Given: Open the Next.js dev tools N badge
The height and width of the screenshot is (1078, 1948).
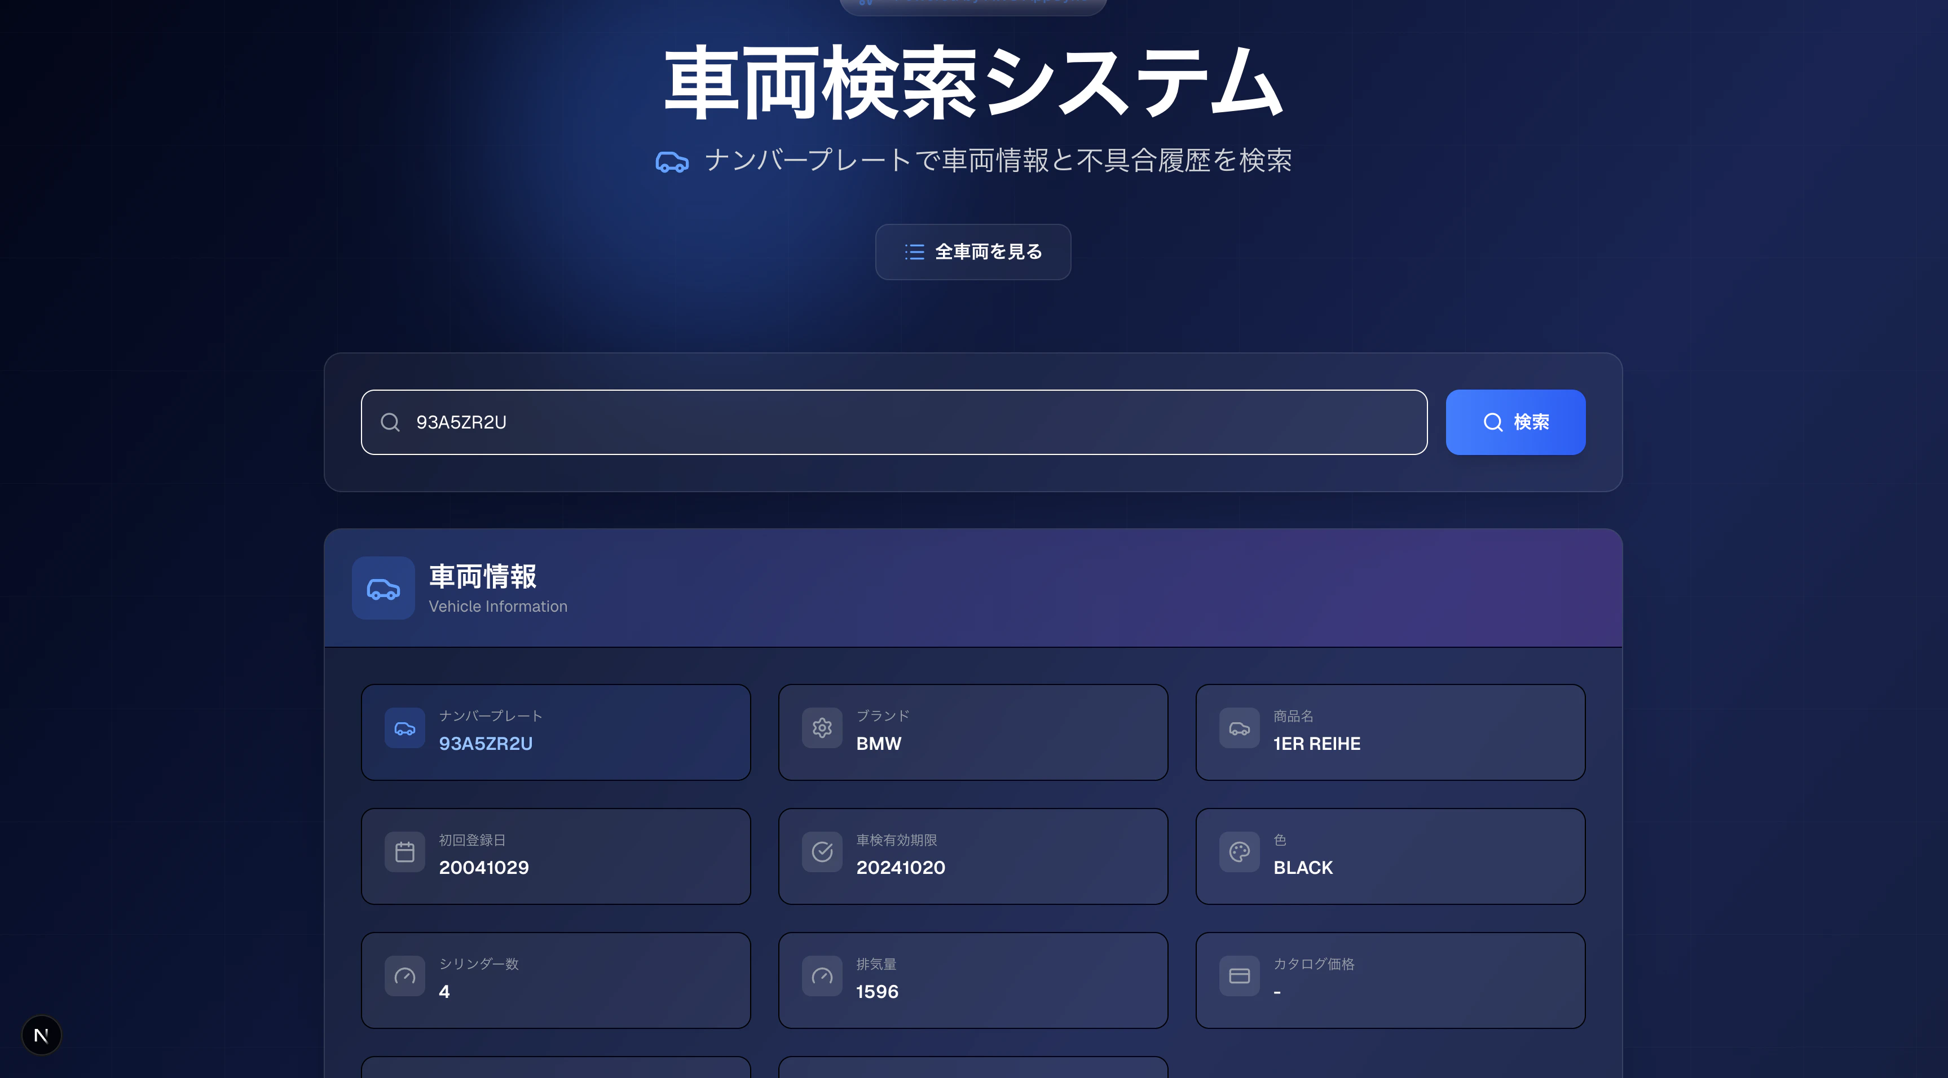Looking at the screenshot, I should 42,1035.
